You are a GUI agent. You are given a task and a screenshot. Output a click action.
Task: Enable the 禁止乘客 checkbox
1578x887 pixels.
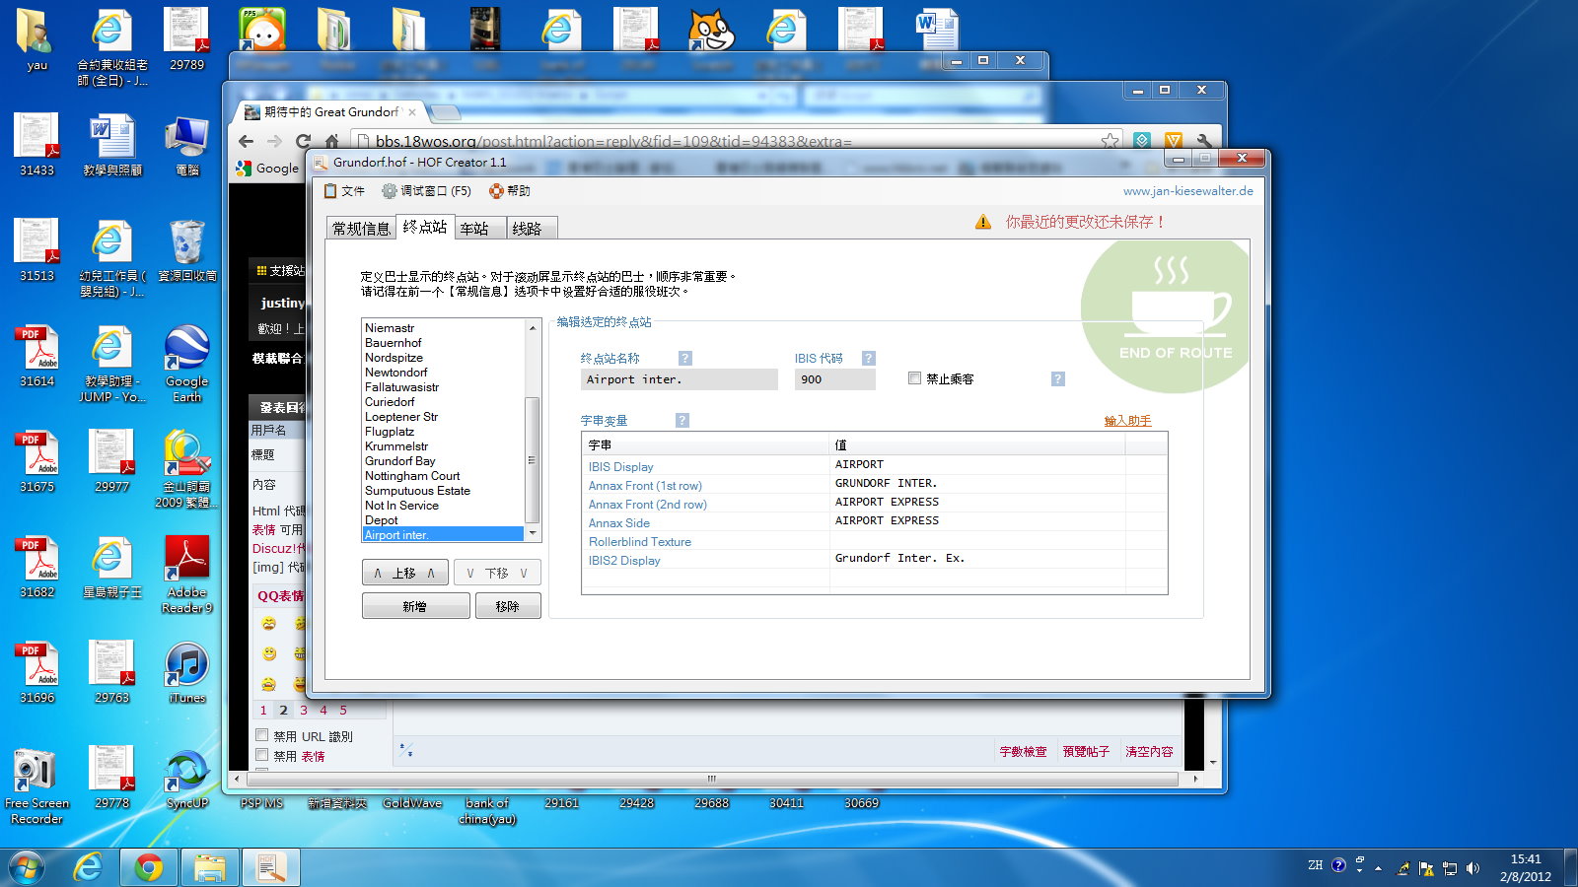915,378
